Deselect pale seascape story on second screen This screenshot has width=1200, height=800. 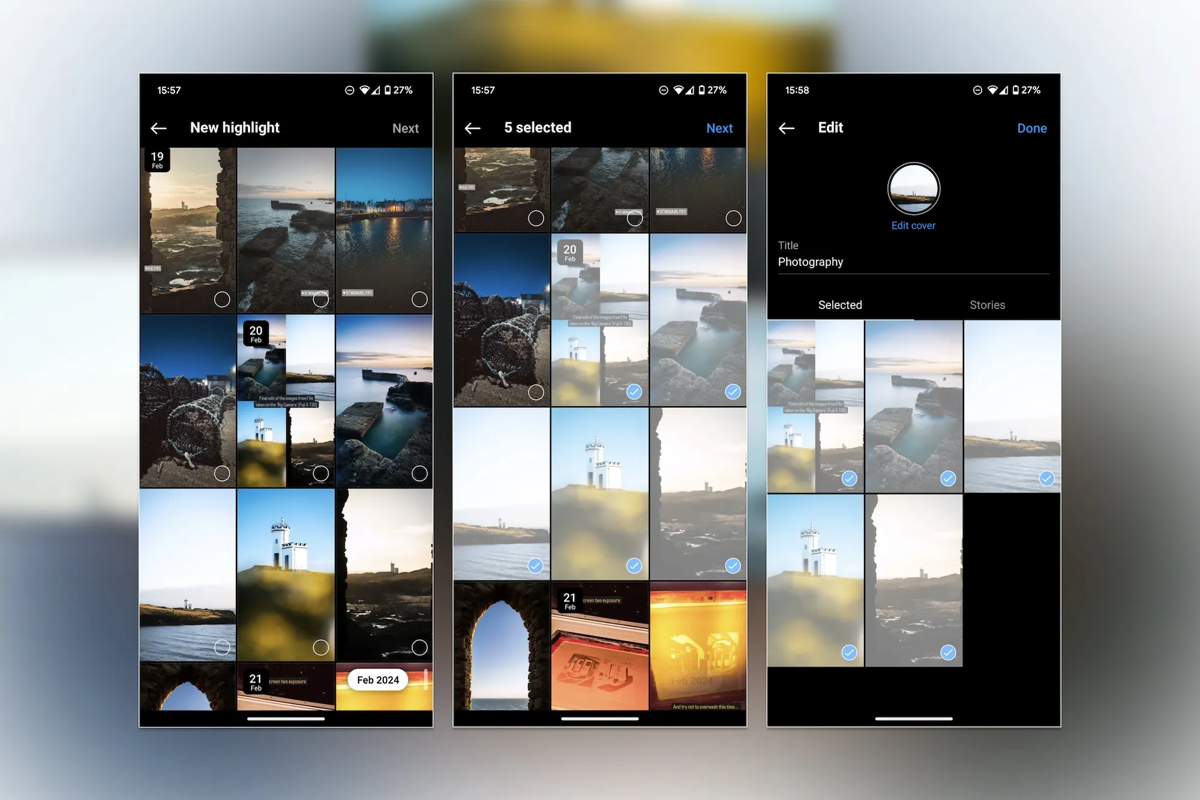click(x=535, y=566)
